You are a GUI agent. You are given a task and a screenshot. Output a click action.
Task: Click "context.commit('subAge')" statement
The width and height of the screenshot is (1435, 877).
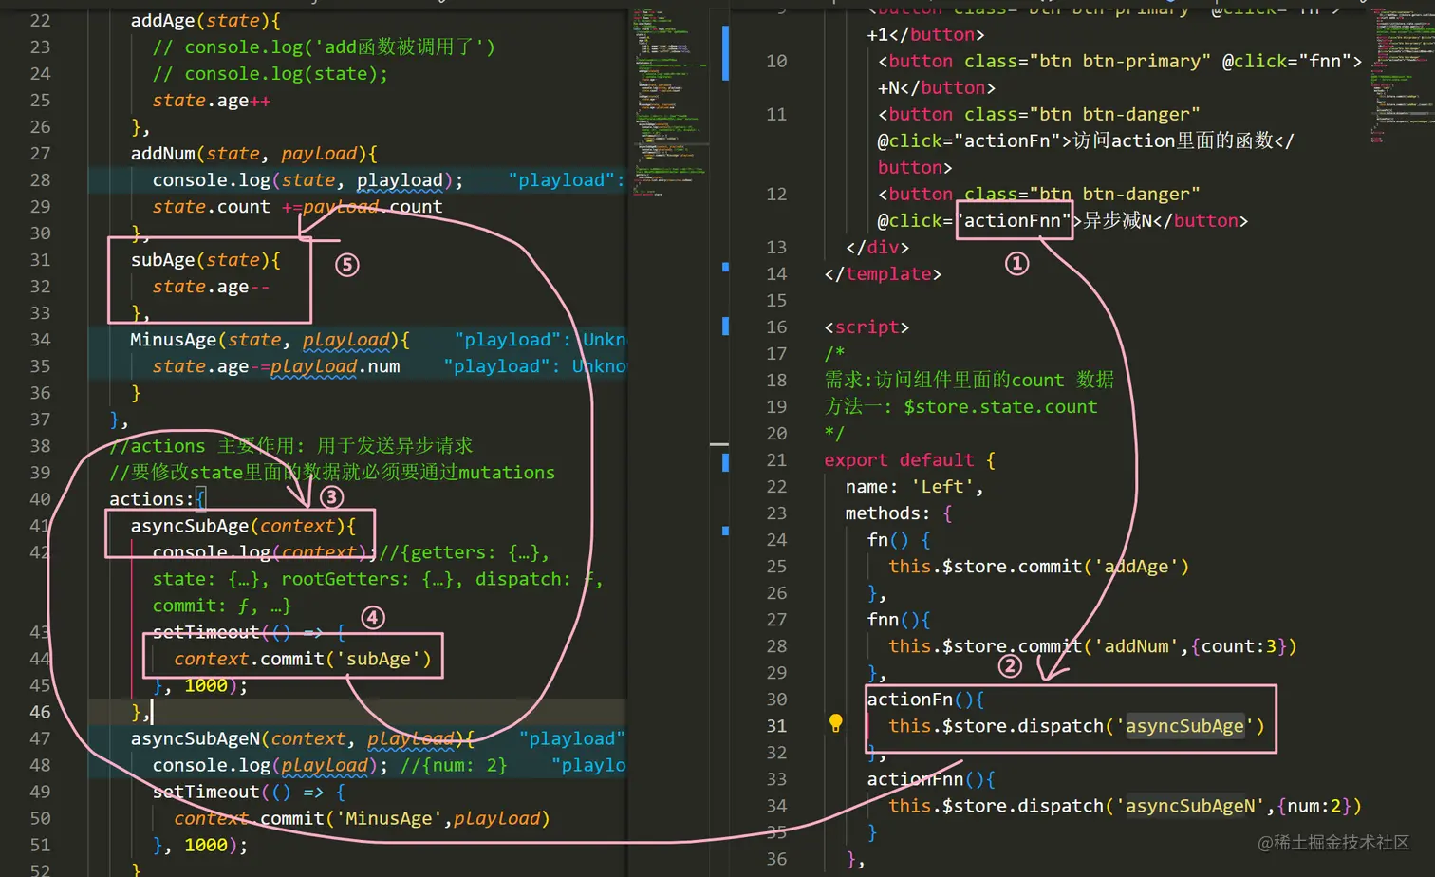pyautogui.click(x=303, y=659)
